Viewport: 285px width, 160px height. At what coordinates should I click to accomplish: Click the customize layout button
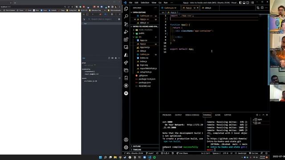[x=252, y=3]
